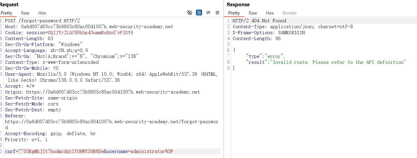
Task: Switch to Request Hex tab
Action: [x=42, y=13]
